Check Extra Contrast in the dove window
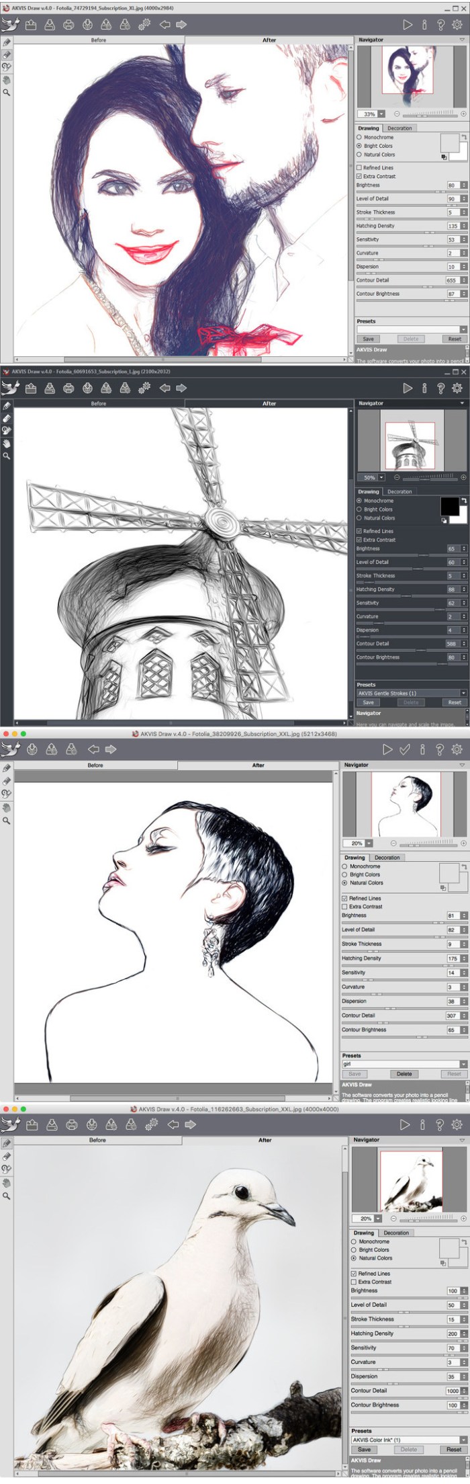 click(x=354, y=1282)
